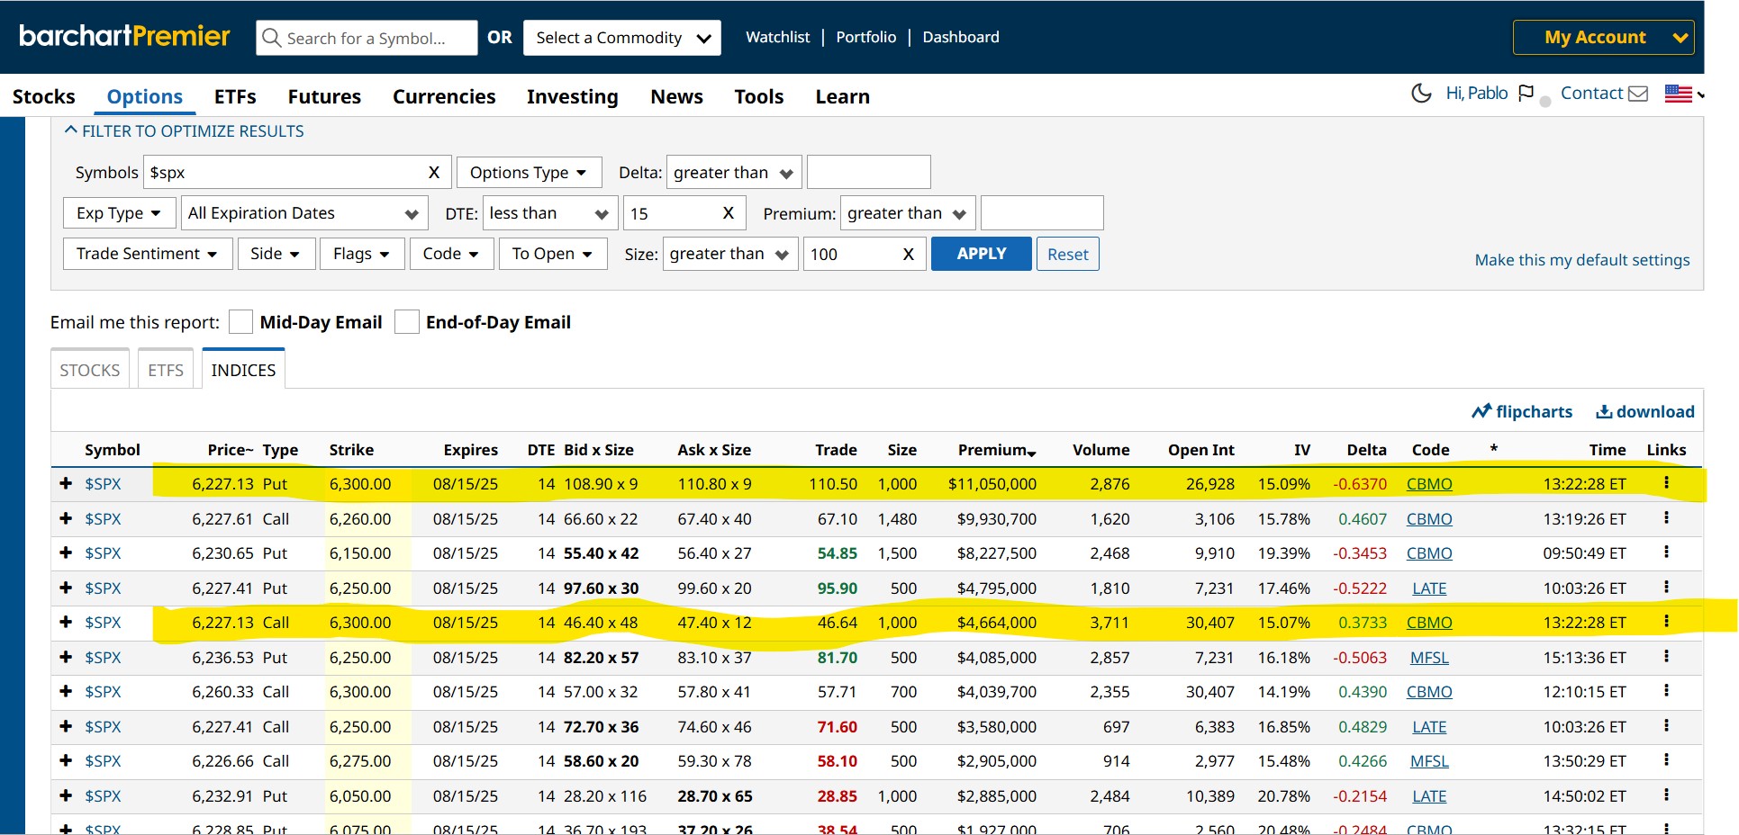Click the flag icon beside Hi, Pablo

tap(1526, 94)
